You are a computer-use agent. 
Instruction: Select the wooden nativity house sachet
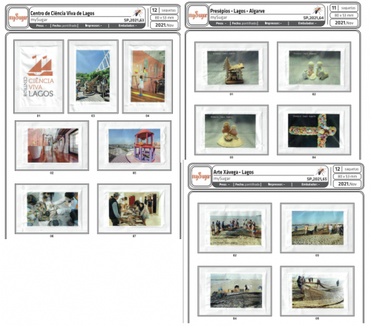232,67
